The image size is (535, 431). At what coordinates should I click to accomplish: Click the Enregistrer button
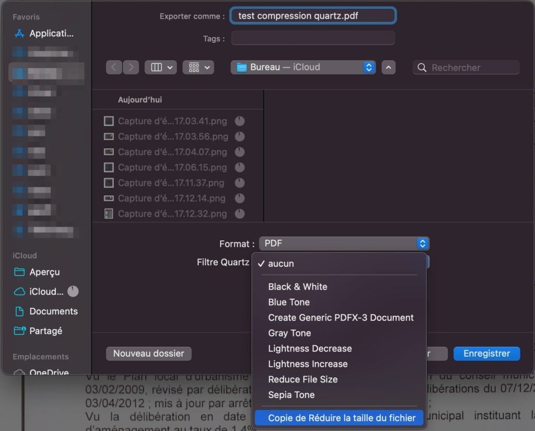click(486, 354)
